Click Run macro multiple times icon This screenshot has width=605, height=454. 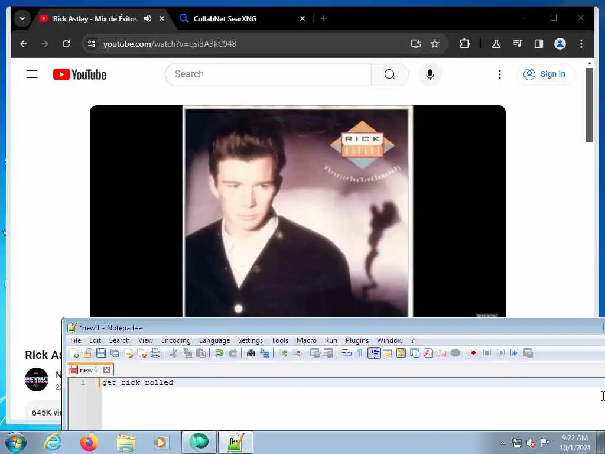[515, 353]
